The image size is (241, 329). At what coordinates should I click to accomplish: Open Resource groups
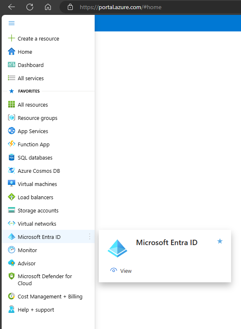[38, 118]
